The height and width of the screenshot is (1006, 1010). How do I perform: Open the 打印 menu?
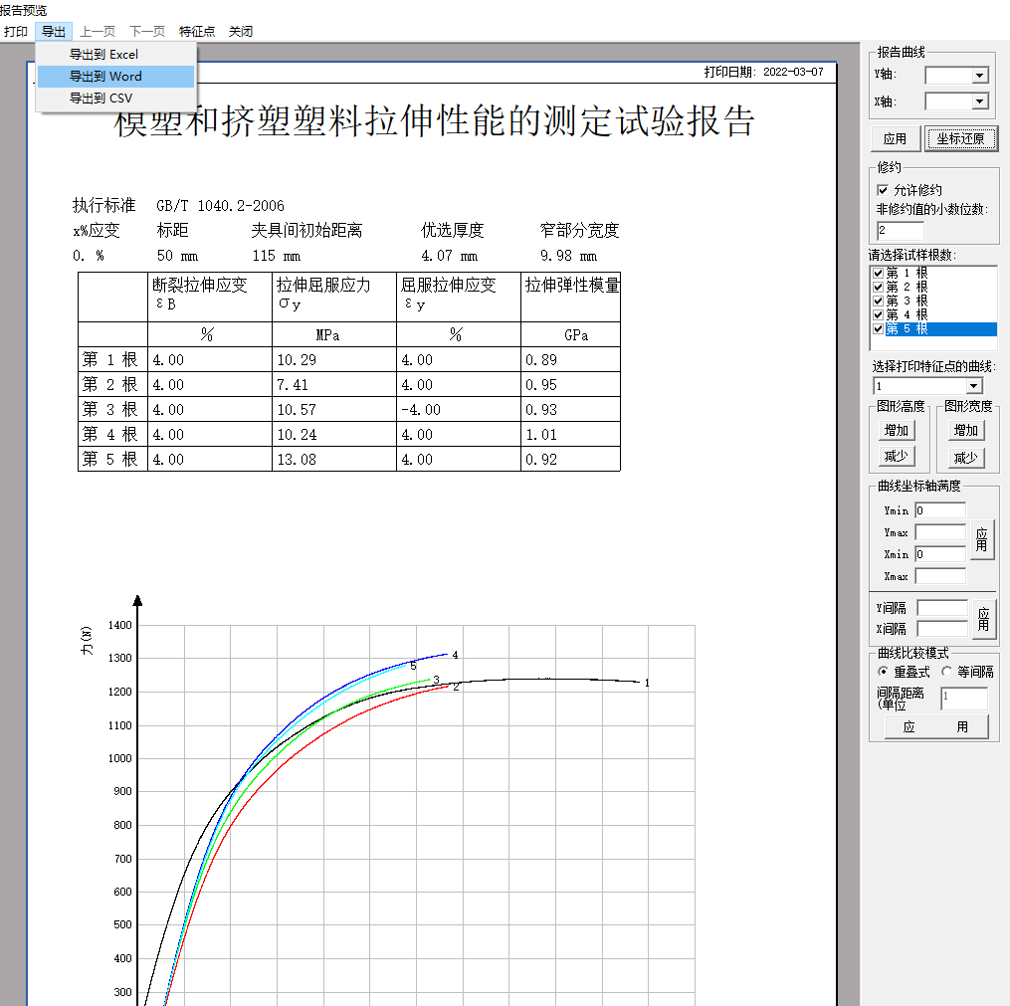[x=16, y=32]
